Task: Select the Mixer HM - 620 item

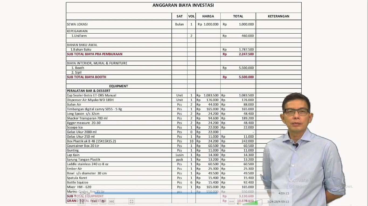Action: tap(79, 187)
